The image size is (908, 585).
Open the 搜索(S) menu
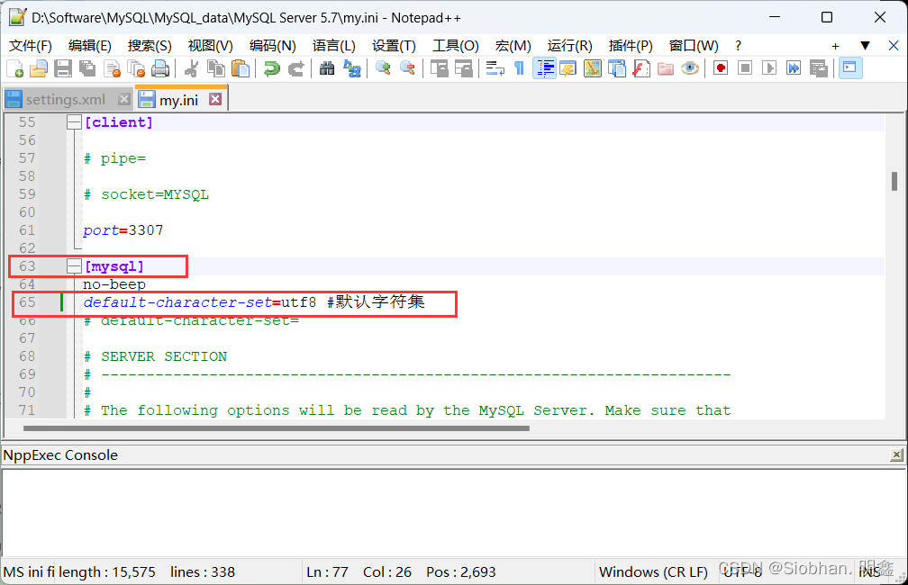click(x=149, y=45)
